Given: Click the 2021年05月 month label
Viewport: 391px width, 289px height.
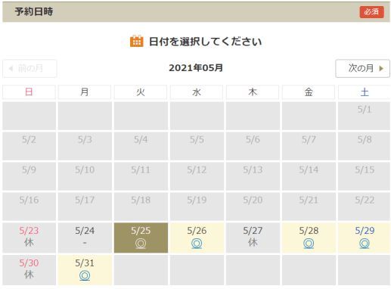Looking at the screenshot, I should [196, 68].
